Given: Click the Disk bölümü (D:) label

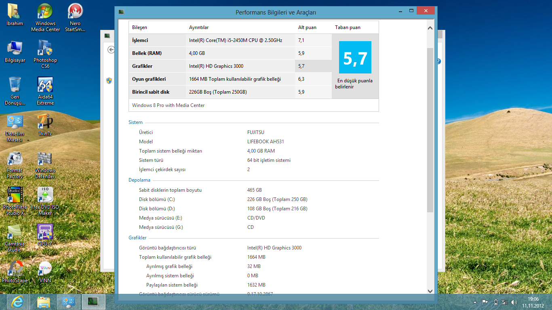Looking at the screenshot, I should pyautogui.click(x=157, y=208).
